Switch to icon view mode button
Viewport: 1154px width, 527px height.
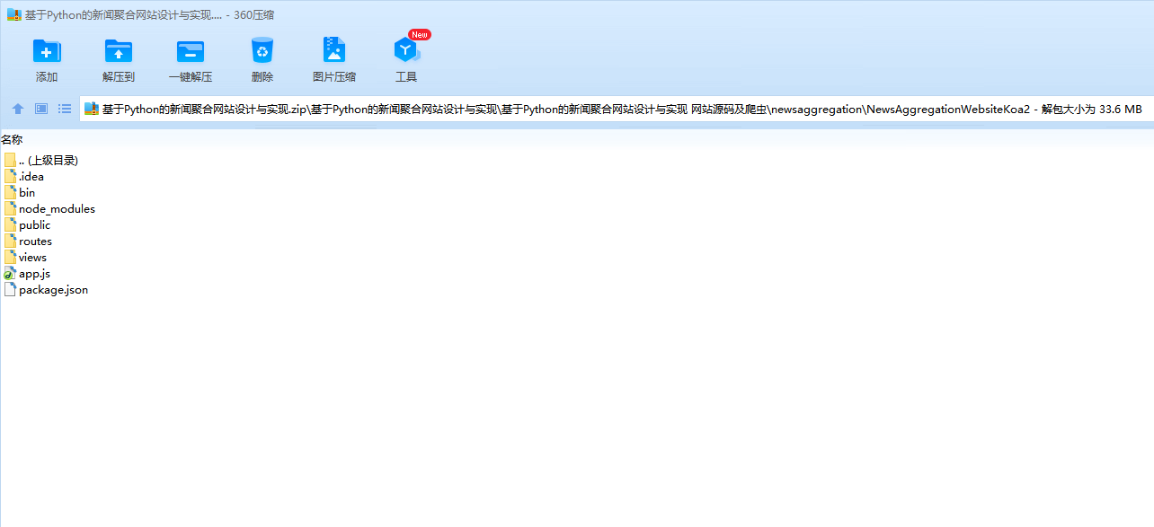click(x=41, y=109)
